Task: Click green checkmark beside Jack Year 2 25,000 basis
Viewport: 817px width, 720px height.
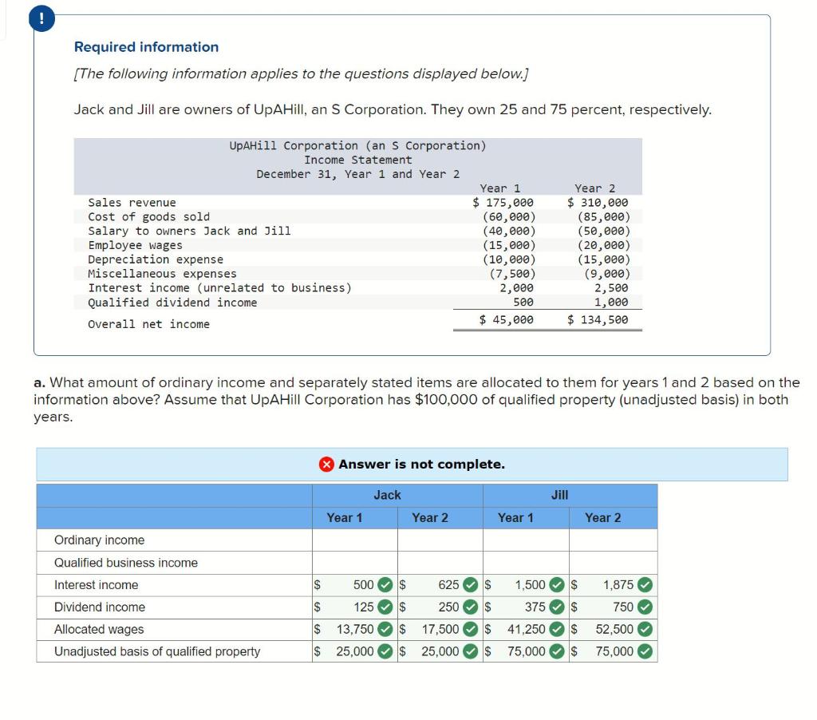Action: 471,651
